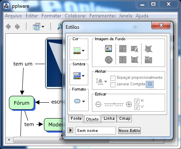This screenshot has height=149, width=181.
Task: Switch to the Linha tab
Action: [109, 119]
